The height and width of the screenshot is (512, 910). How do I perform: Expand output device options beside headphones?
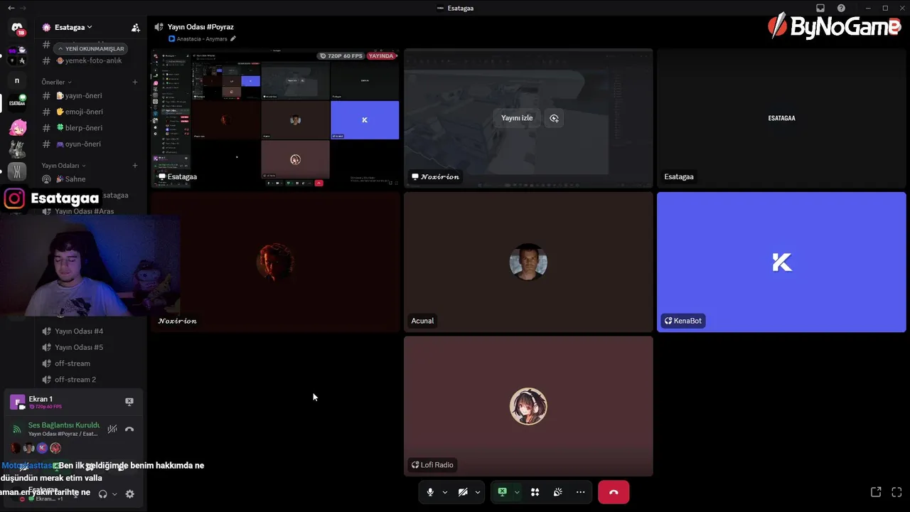(114, 494)
